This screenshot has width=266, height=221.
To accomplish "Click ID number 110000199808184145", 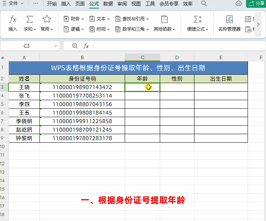I will point(82,113).
